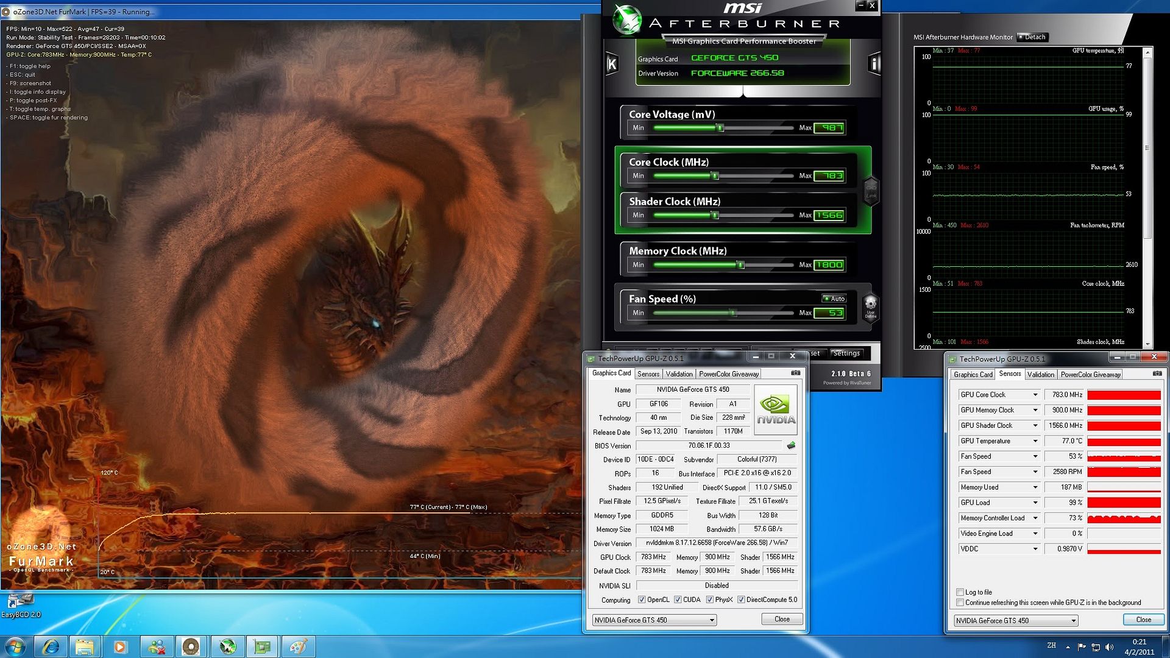The height and width of the screenshot is (658, 1170).
Task: Click the Memory Clock slider handle
Action: 741,265
